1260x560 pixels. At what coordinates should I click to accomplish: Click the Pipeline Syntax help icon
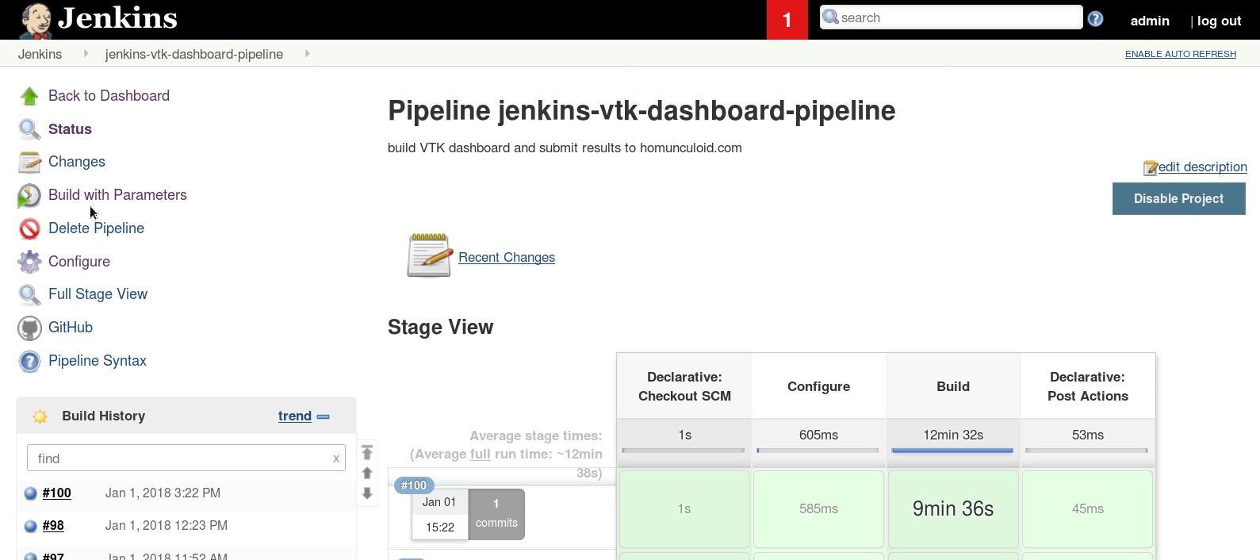(29, 361)
